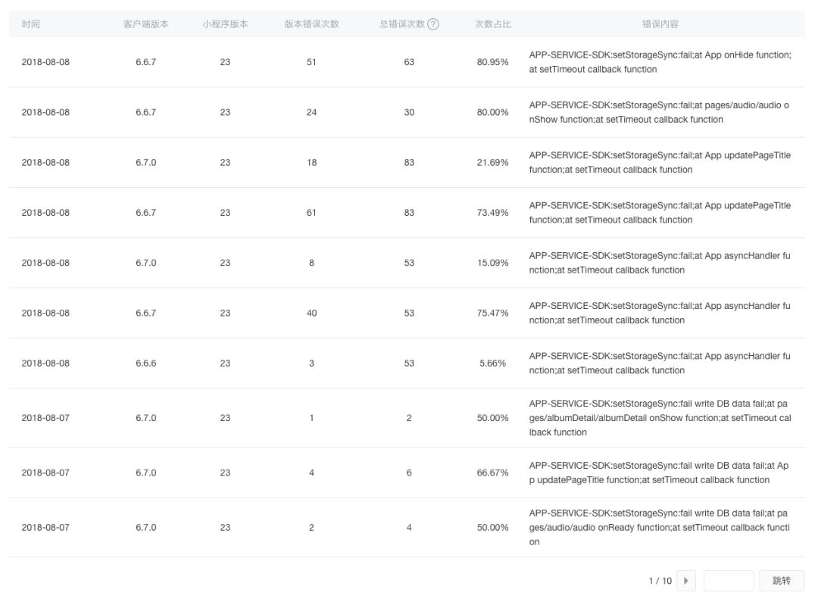Click version error count 61 cell
Screen dimensions: 818x599
click(311, 213)
